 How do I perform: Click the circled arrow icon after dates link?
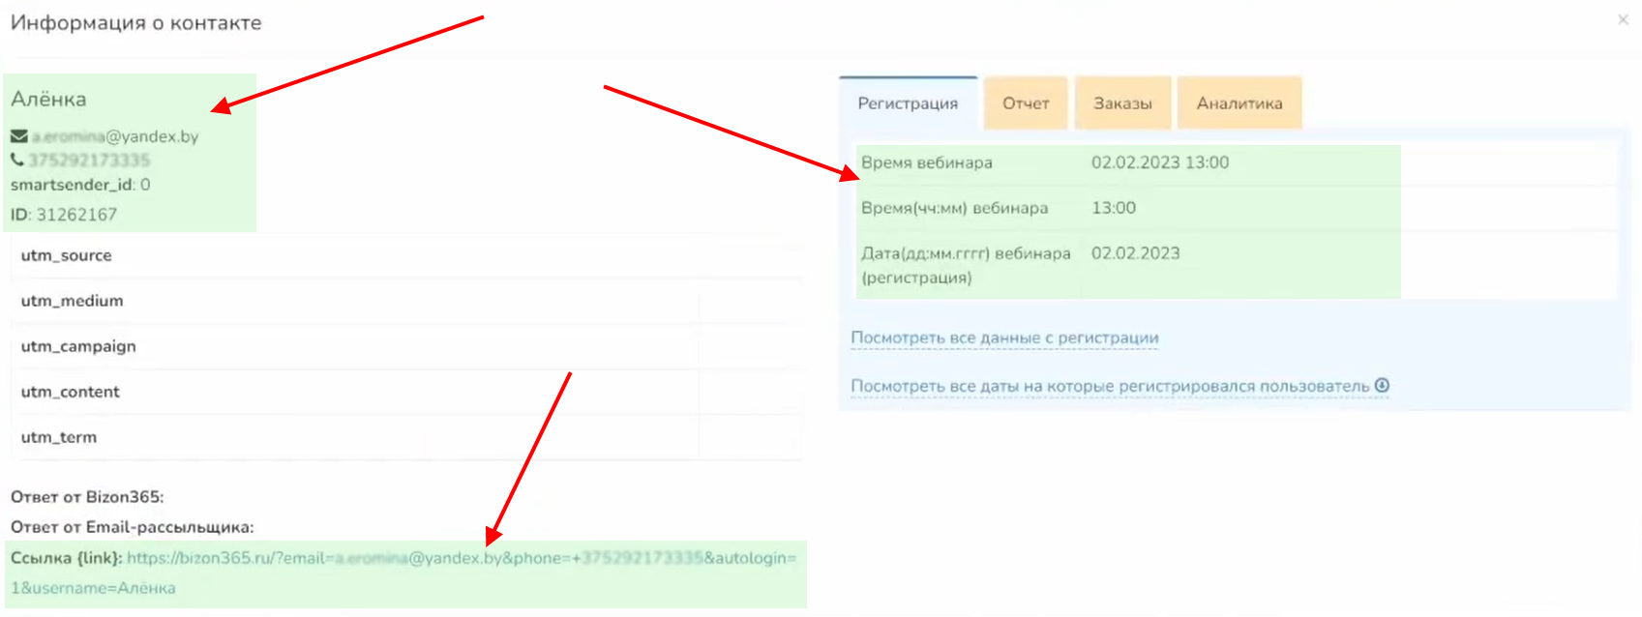(1382, 386)
